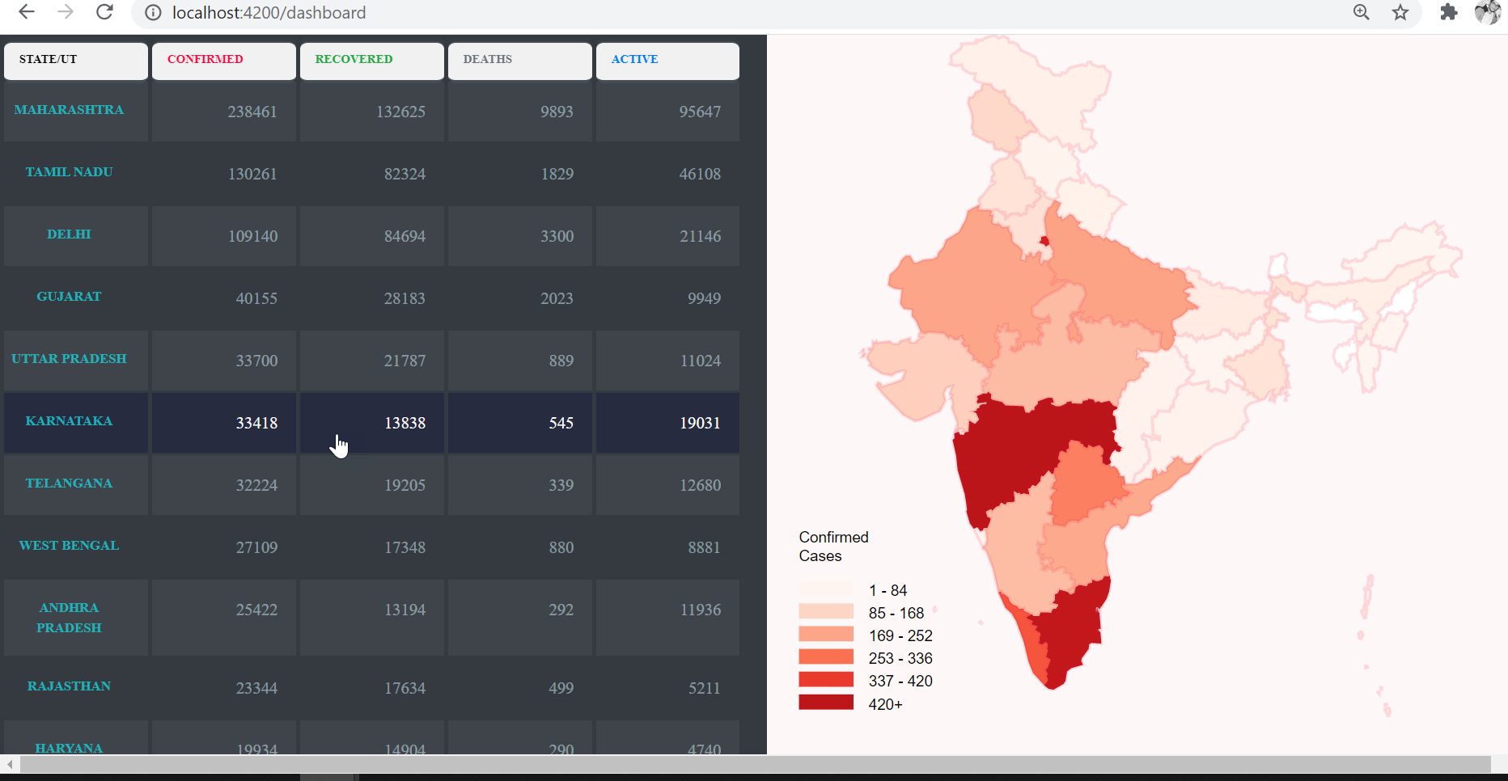Open the browser profile avatar
Viewport: 1508px width, 781px height.
tap(1487, 12)
